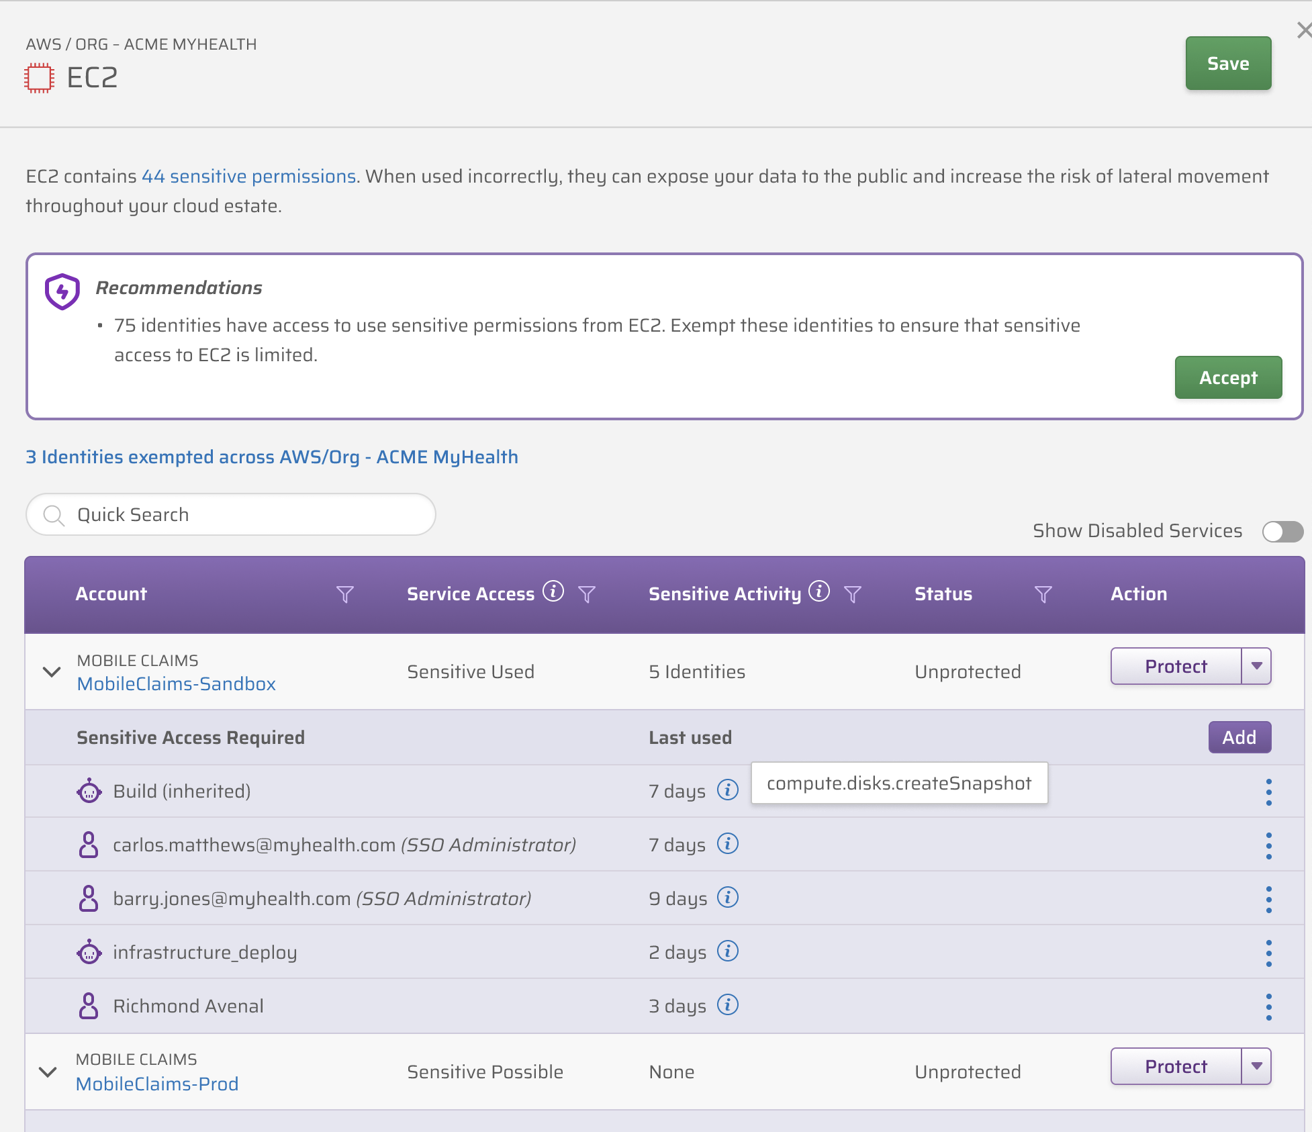Screen dimensions: 1312x1132
Task: Click the user icon for carlos.matthews
Action: pos(89,845)
